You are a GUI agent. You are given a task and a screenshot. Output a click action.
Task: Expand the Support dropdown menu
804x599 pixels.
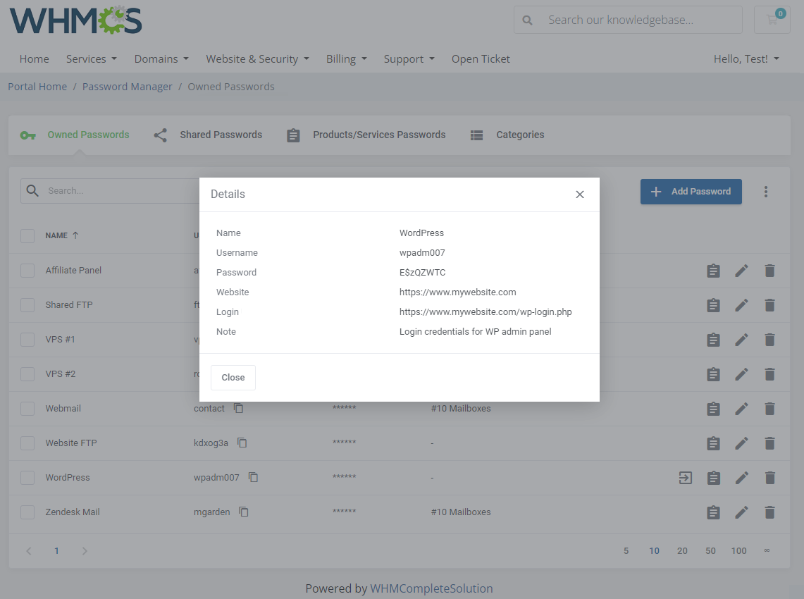tap(409, 59)
